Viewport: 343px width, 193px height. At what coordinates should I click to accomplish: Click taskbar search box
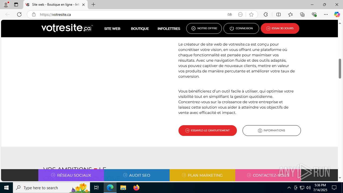pyautogui.click(x=51, y=188)
